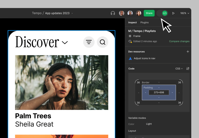Click the Padding area in box model

tap(159, 92)
